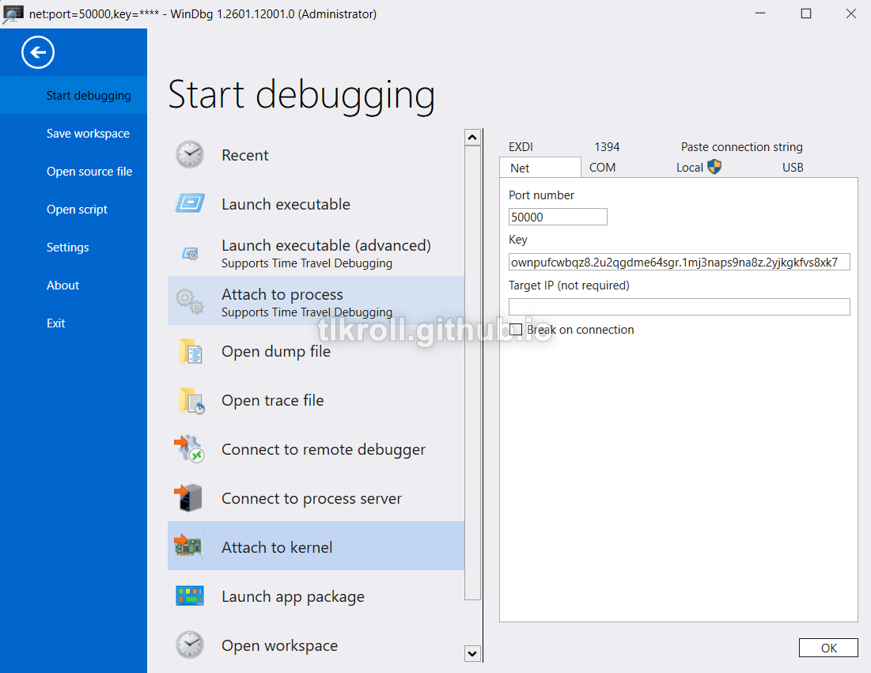Switch to the USB tab
871x673 pixels.
click(793, 168)
